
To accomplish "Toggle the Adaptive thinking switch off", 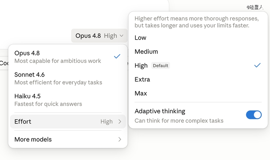I will pyautogui.click(x=254, y=115).
